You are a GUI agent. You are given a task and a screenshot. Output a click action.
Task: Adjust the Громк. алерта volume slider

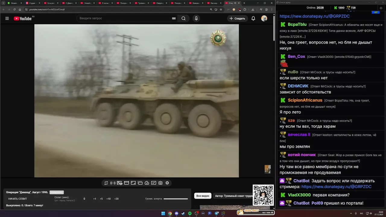[176, 199]
